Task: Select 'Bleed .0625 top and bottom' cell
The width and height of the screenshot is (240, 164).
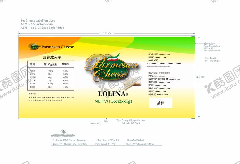Action: coord(140,144)
